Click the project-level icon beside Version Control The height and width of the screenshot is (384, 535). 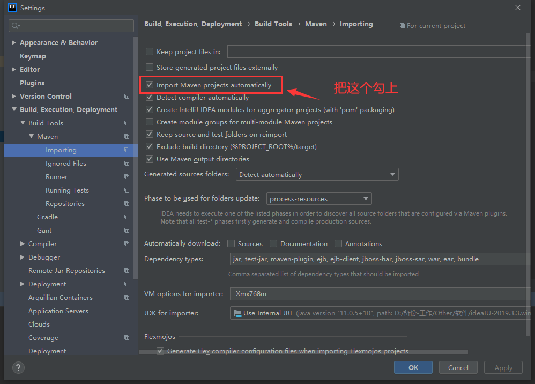coord(127,96)
